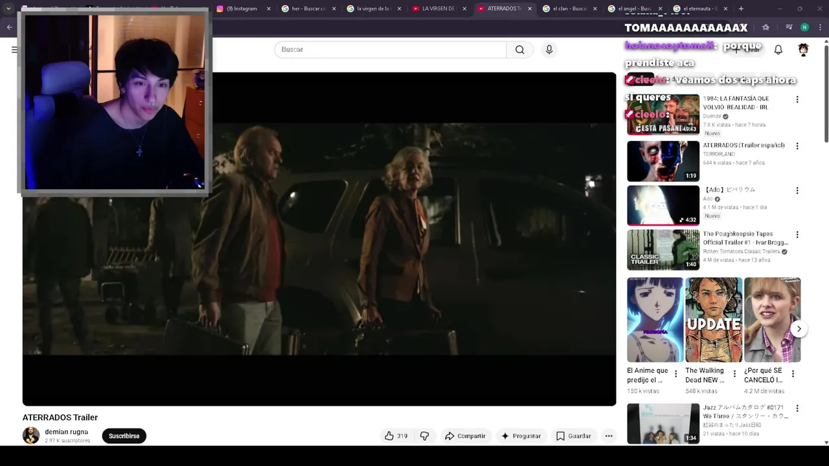This screenshot has height=466, width=829.
Task: Dislike the ATERRADOS Trailer video
Action: (x=425, y=436)
